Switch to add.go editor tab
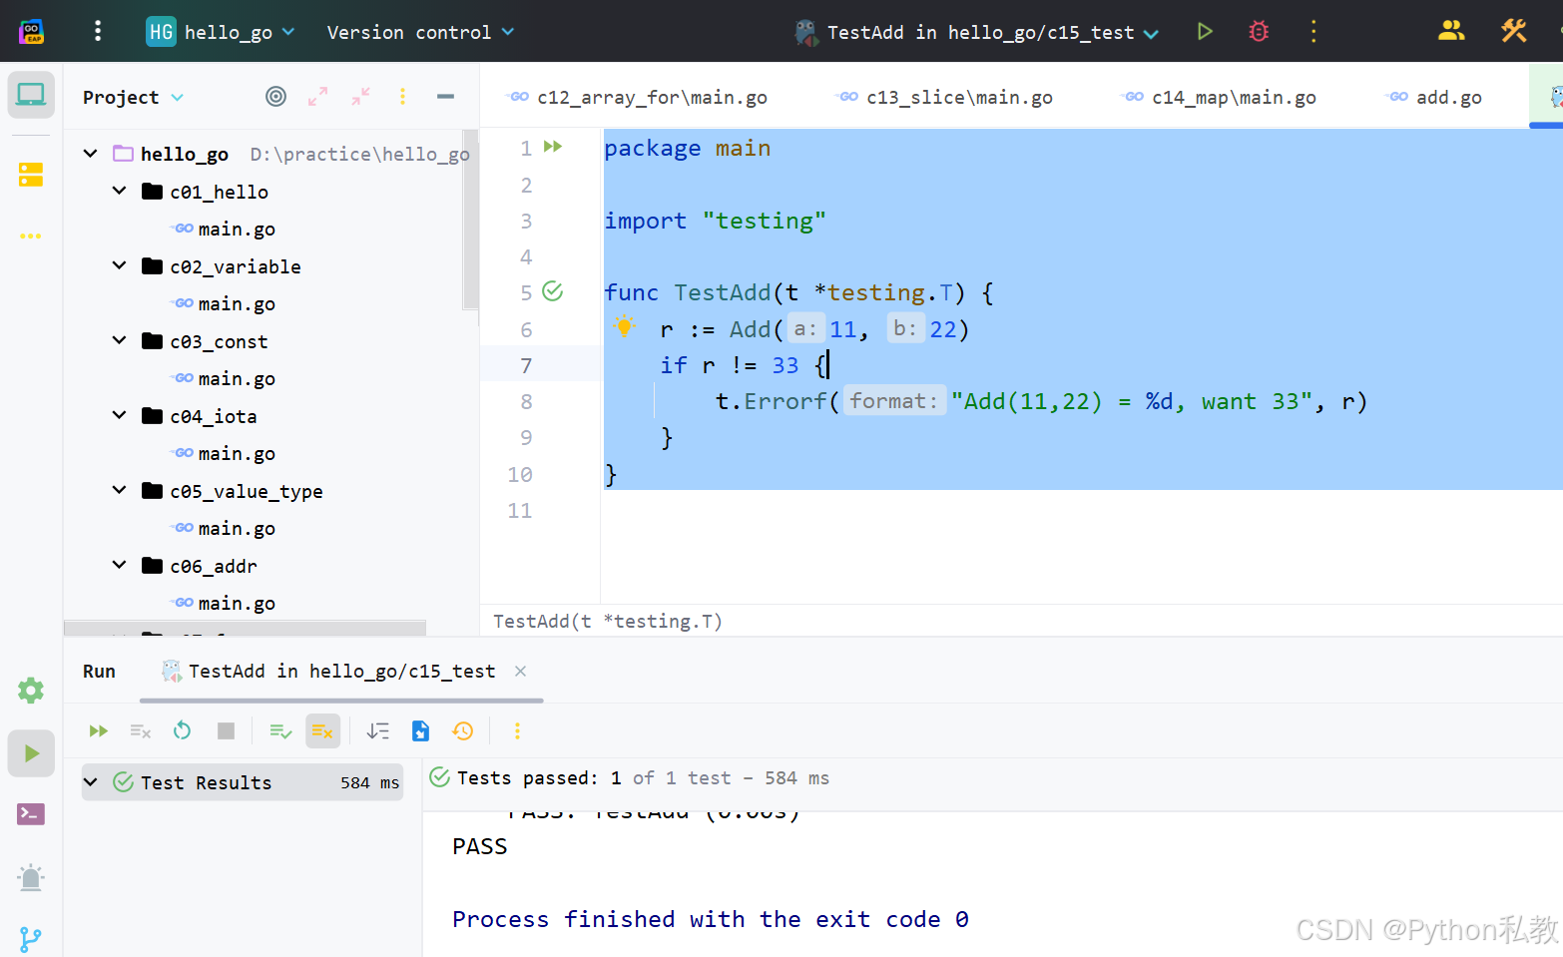1563x957 pixels. (1435, 97)
